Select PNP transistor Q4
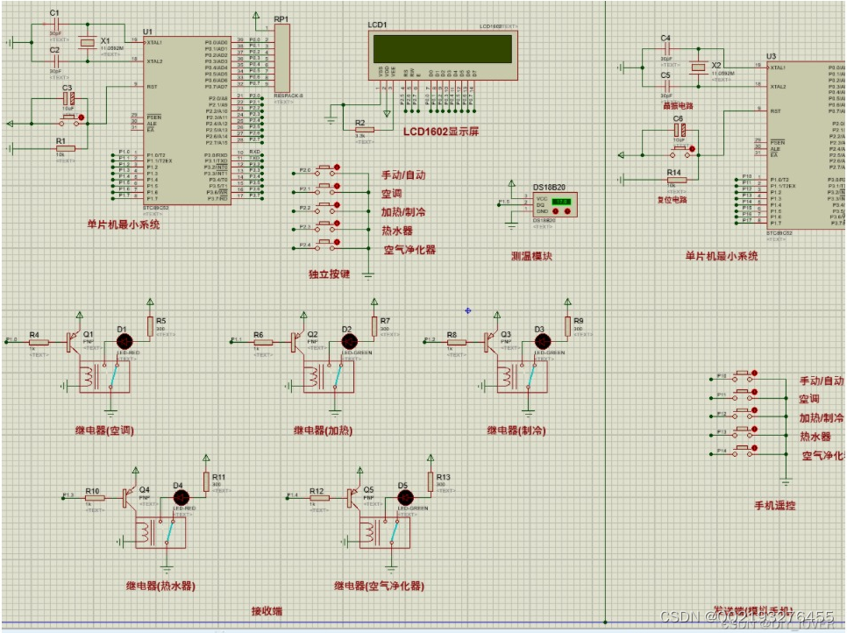The width and height of the screenshot is (847, 633). 130,497
